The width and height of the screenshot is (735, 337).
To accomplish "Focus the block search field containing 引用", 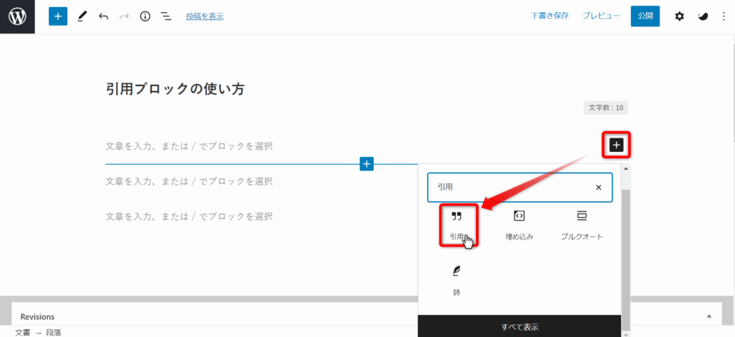I will (520, 187).
